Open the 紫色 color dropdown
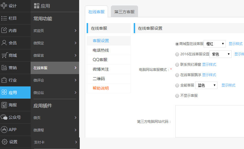This screenshot has width=244, height=149. (220, 54)
